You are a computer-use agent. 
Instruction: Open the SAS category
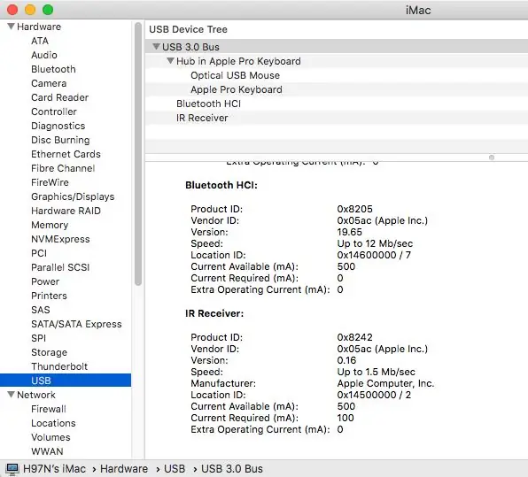coord(41,310)
